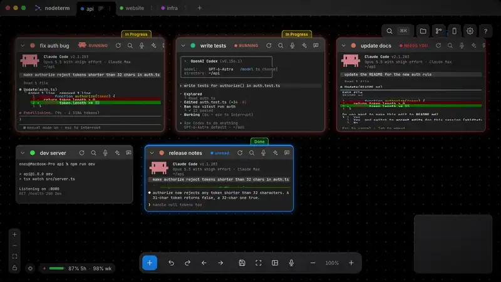The image size is (501, 282).
Task: Decrease zoom with minus in bottom toolbar
Action: [312, 263]
